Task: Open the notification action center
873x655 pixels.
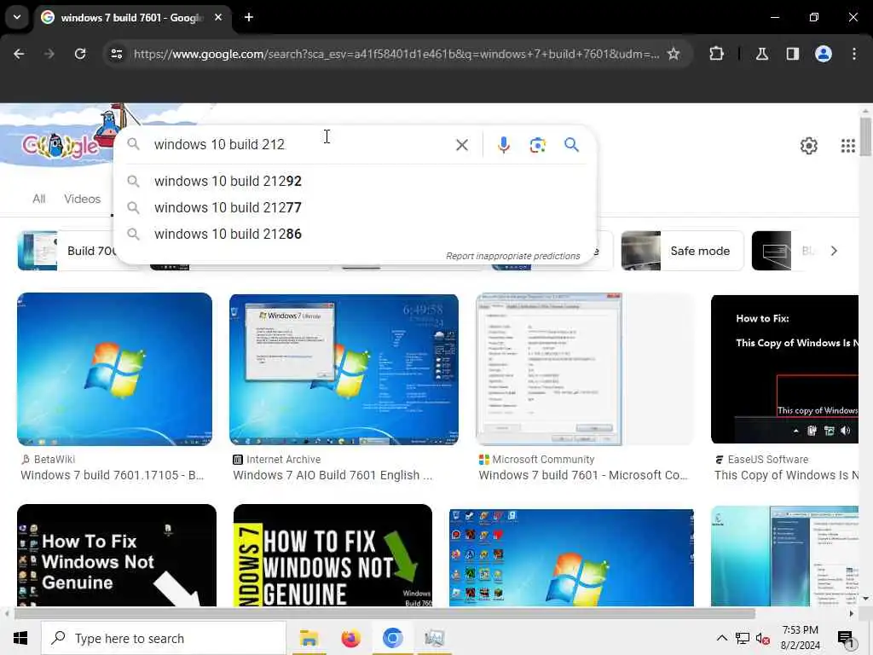Action: tap(845, 639)
